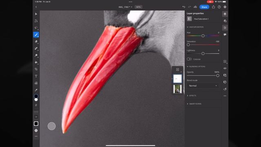Open the brush hardness square setting
The width and height of the screenshot is (261, 147).
tap(36, 124)
